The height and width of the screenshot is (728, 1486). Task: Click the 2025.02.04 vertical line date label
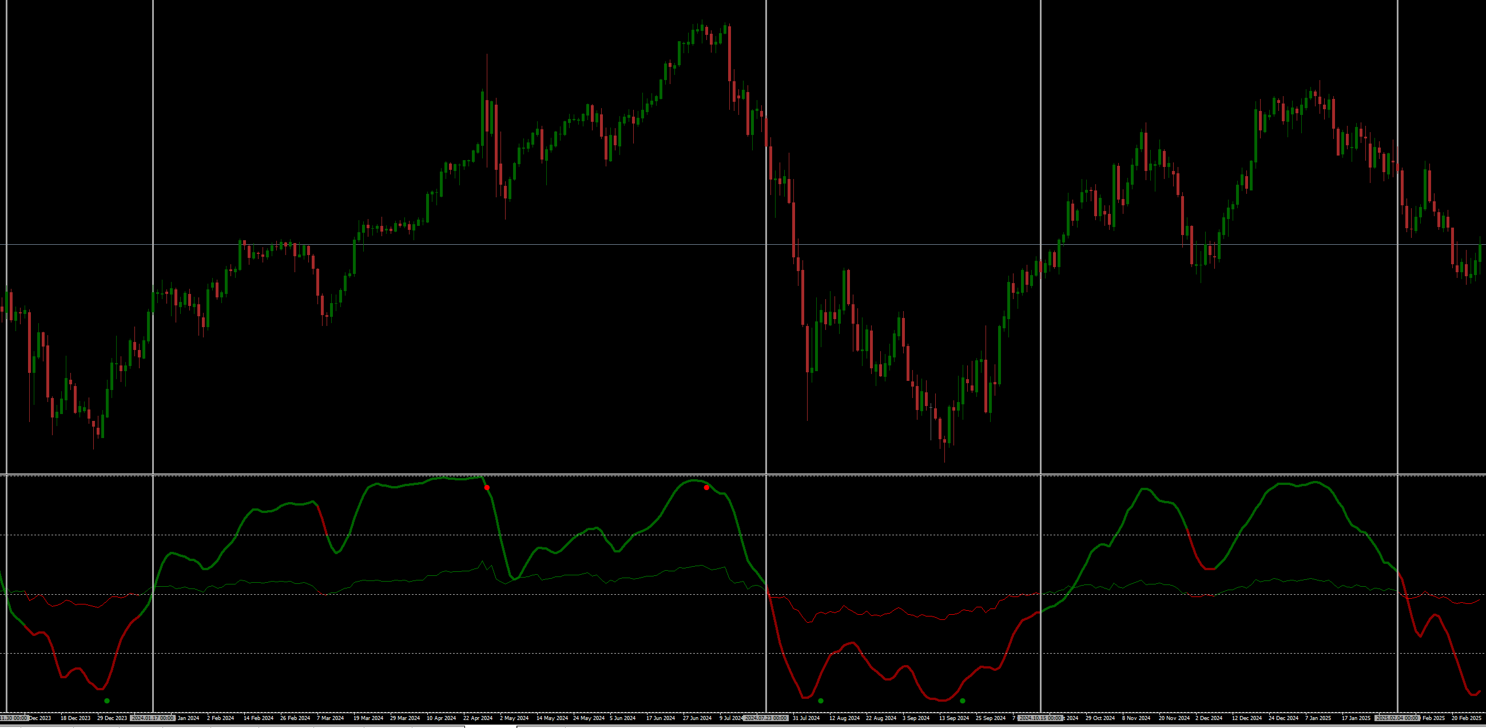click(x=1397, y=718)
